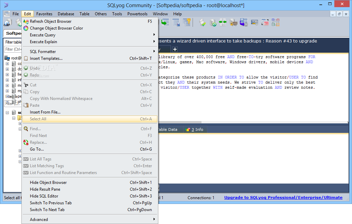Click scheduled tables with clock toolbar icon
The width and height of the screenshot is (352, 224).
coord(244,22)
